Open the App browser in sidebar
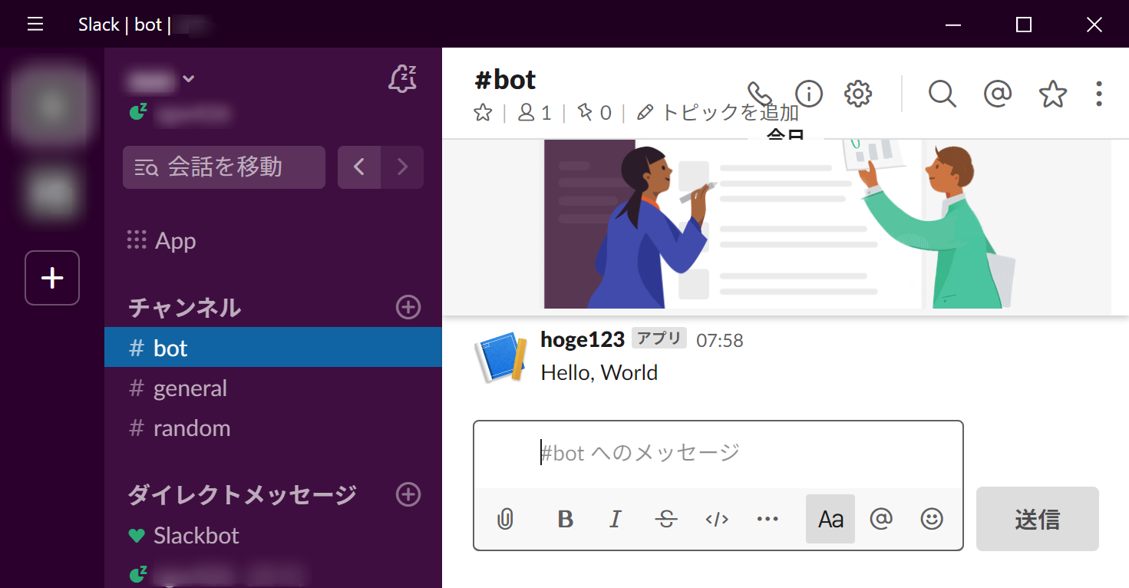Viewport: 1129px width, 588px height. (161, 241)
